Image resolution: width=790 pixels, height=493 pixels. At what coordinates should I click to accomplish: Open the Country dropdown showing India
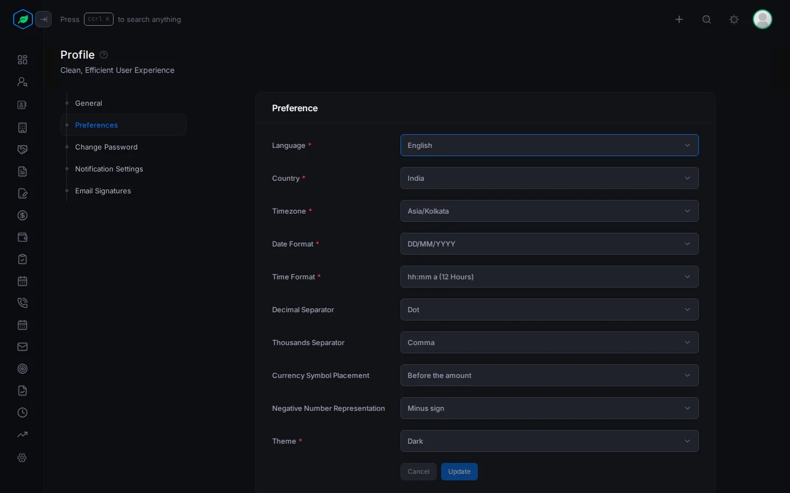549,178
